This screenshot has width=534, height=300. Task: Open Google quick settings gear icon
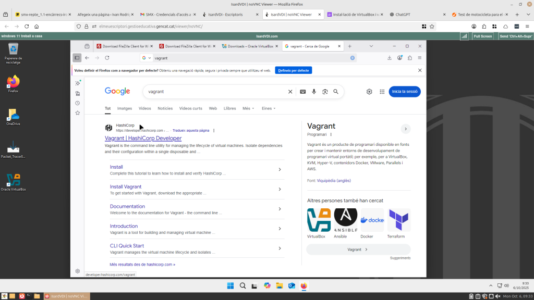(369, 92)
